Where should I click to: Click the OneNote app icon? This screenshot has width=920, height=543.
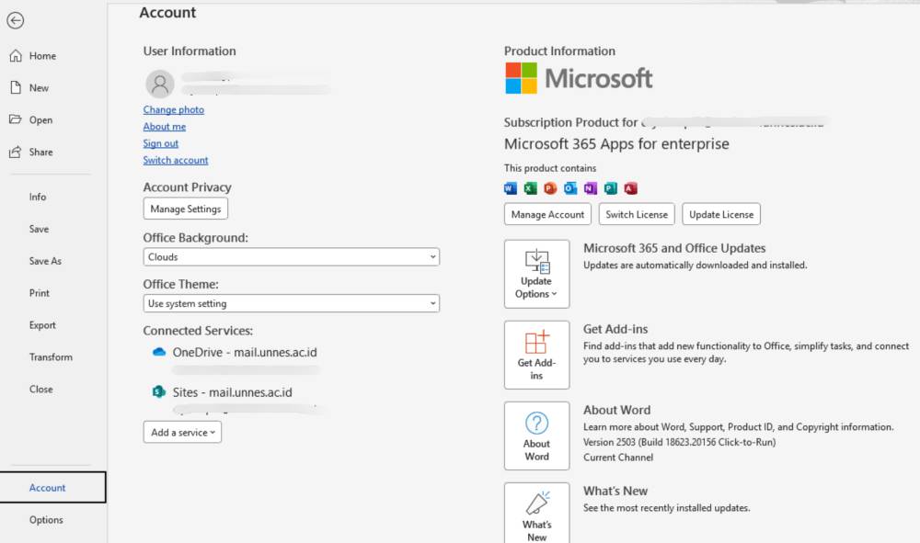point(591,188)
